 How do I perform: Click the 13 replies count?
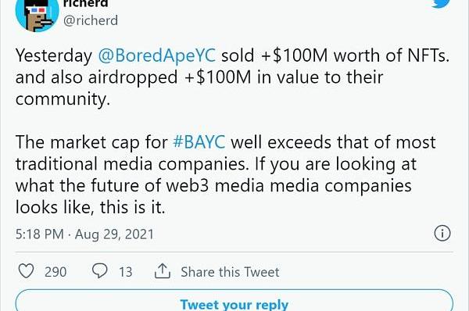coord(126,272)
